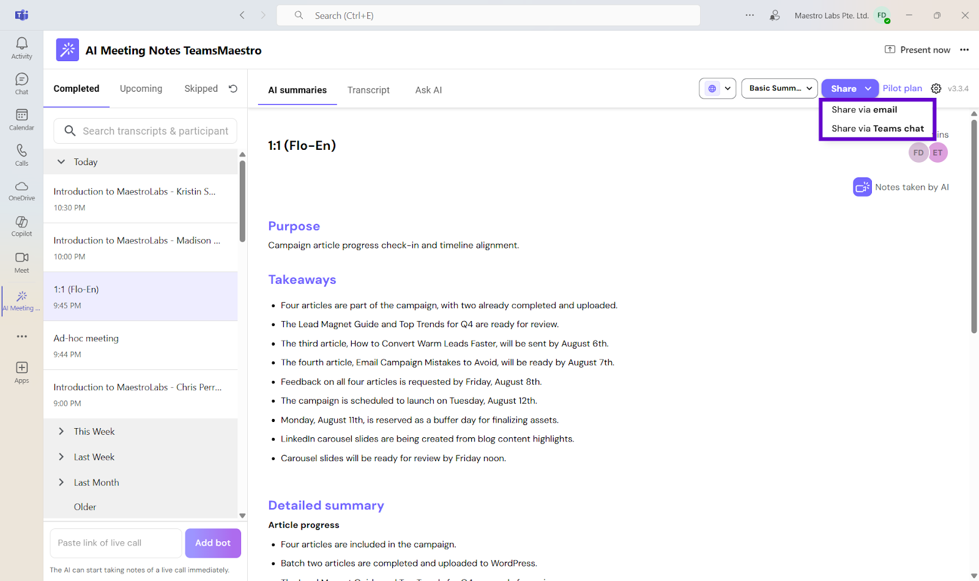Click Present now
This screenshot has height=581, width=979.
pos(918,50)
